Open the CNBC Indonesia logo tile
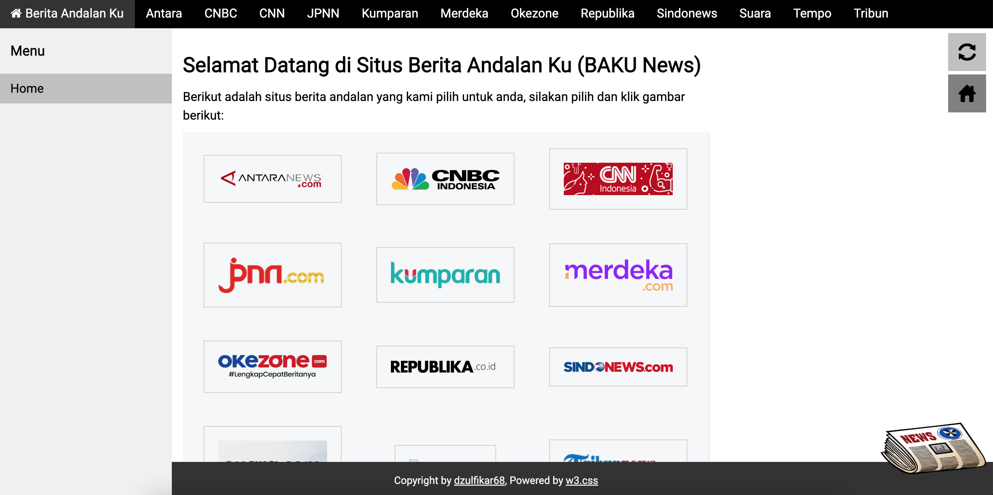 [x=445, y=179]
